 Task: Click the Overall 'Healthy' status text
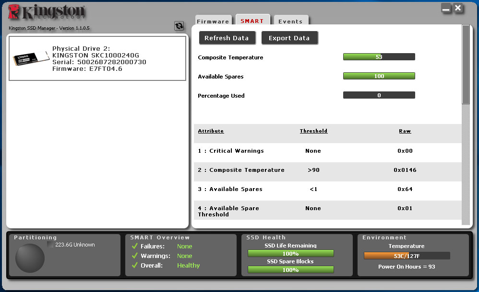tap(189, 266)
